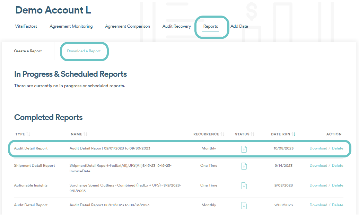Open Agreement Monitoring page
The width and height of the screenshot is (359, 218).
pyautogui.click(x=71, y=26)
